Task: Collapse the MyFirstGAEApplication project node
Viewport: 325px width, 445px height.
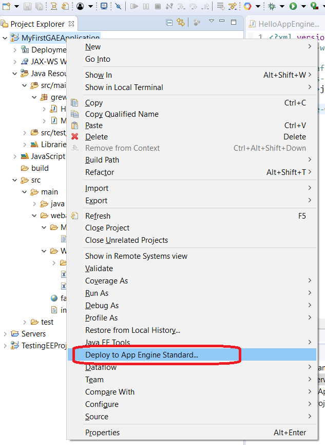Action: point(5,38)
